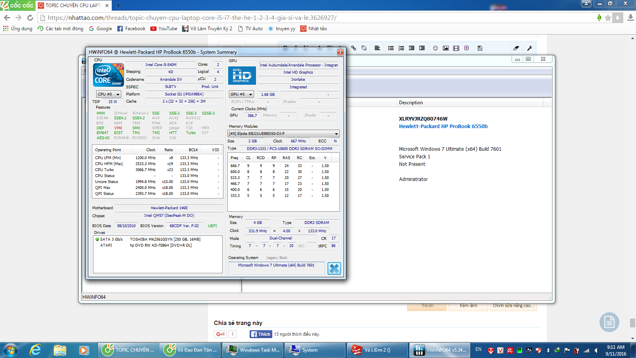Switch to the System taskbar window
Image resolution: width=636 pixels, height=358 pixels.
[x=315, y=350]
